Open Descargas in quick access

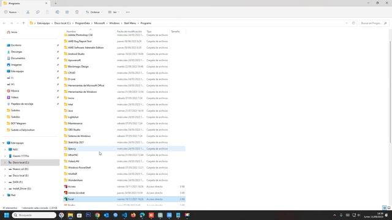[17, 51]
